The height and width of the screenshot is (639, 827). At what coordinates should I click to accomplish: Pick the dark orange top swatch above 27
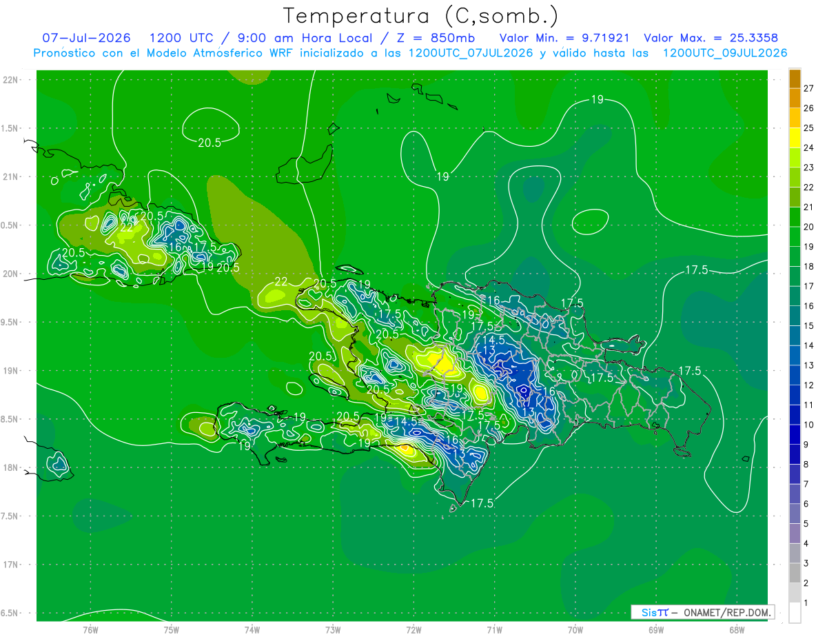(795, 79)
